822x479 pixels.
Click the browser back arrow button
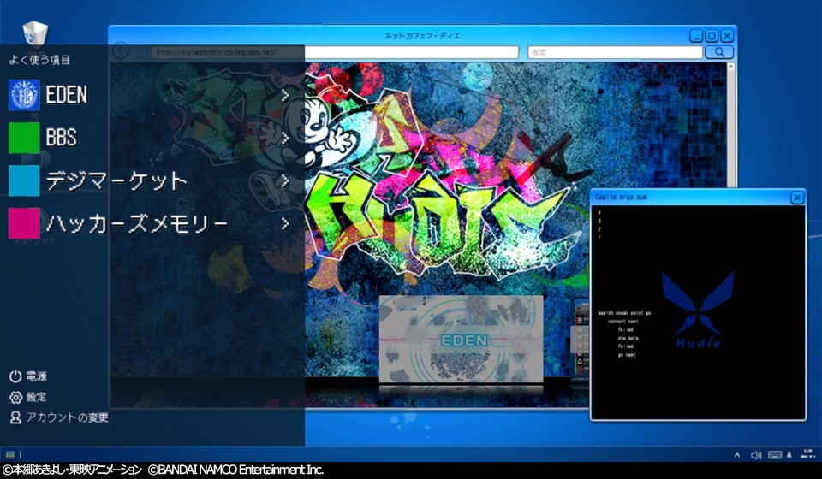(121, 50)
